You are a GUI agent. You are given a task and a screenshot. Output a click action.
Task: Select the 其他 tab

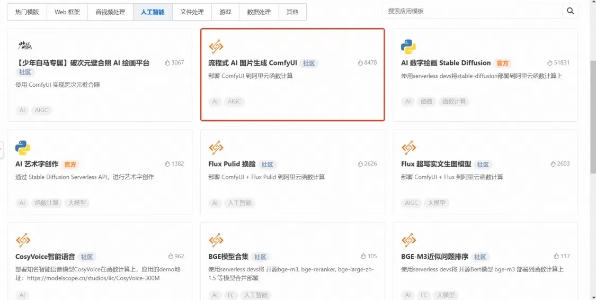click(292, 12)
